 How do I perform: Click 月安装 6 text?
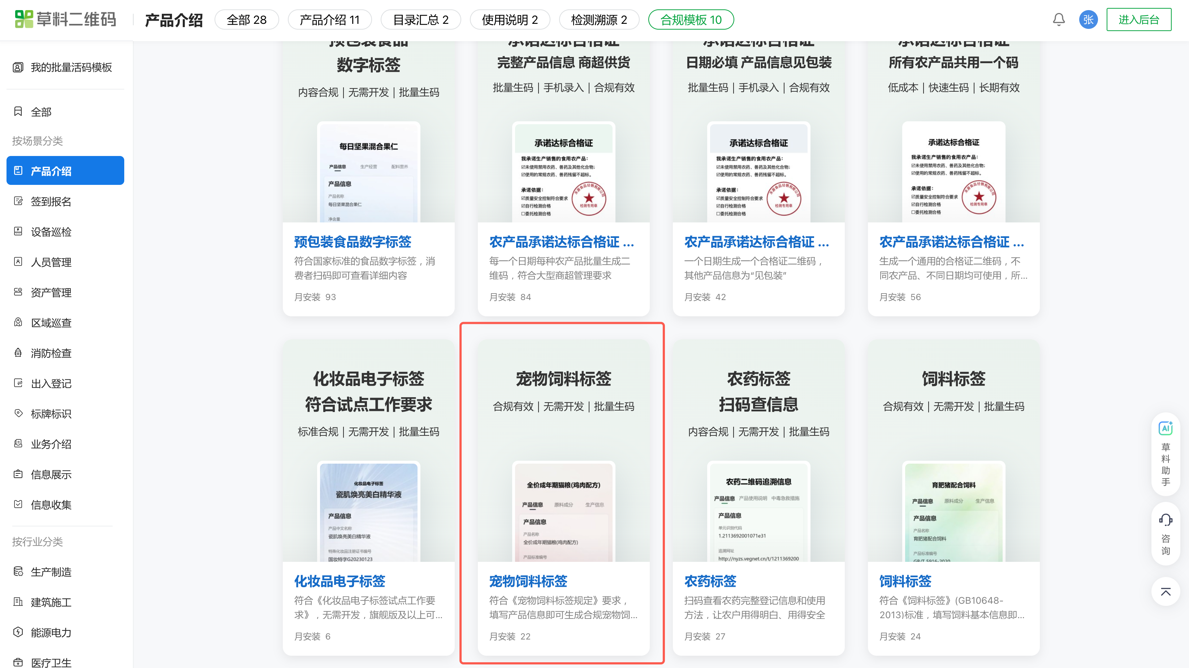[312, 636]
